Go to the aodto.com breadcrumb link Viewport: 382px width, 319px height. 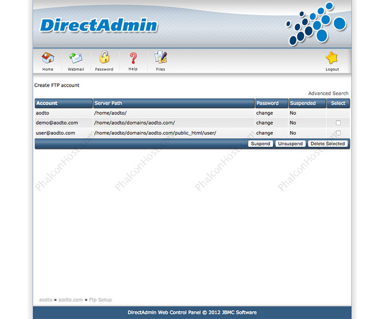coord(70,300)
